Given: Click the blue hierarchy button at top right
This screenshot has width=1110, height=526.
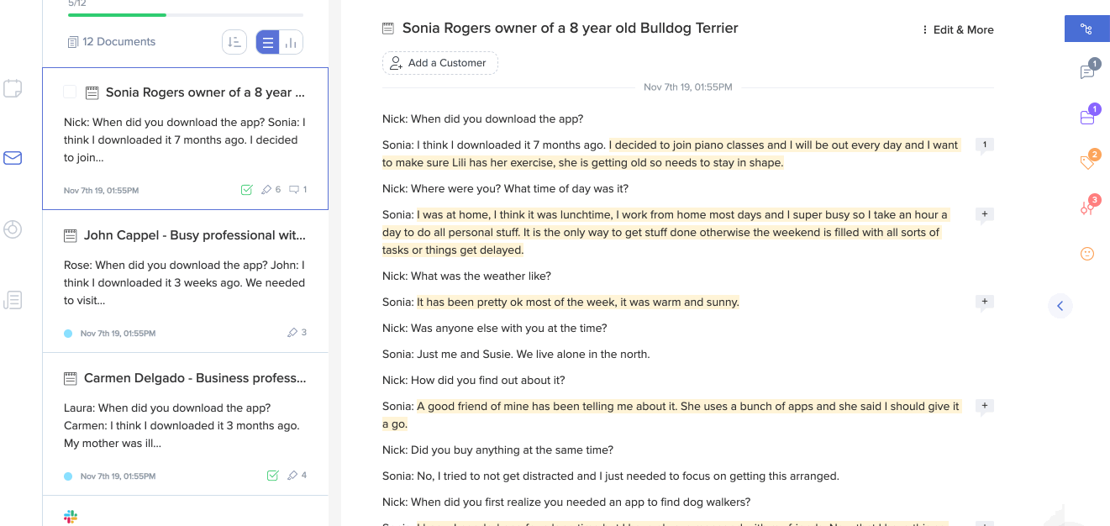Looking at the screenshot, I should tap(1086, 29).
